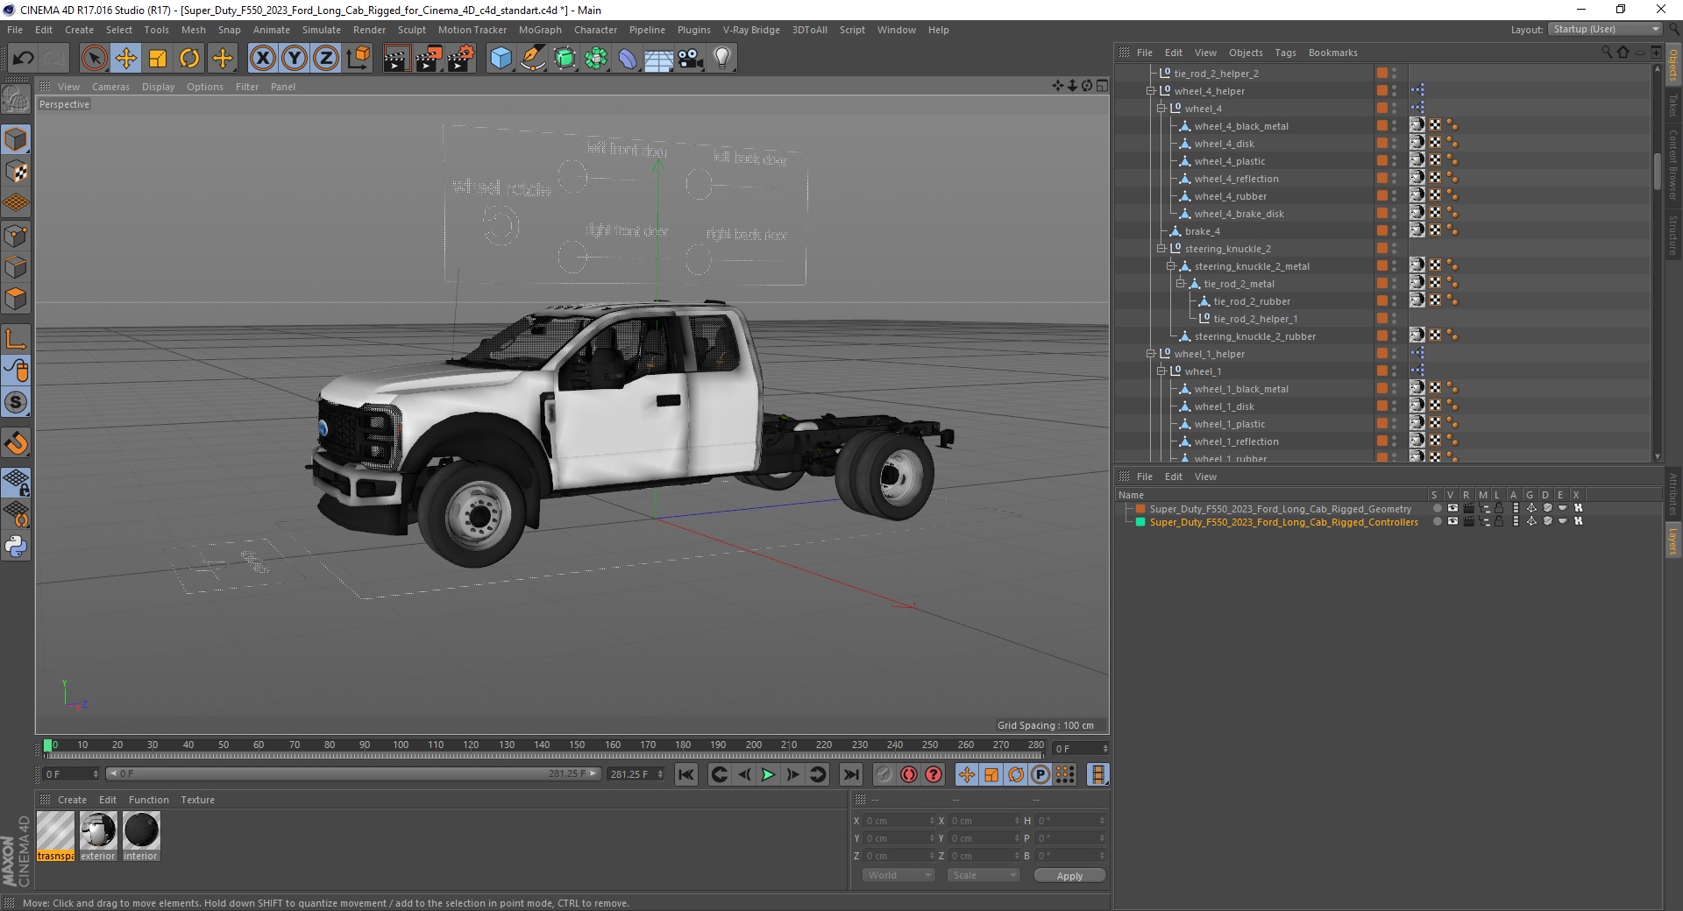Collapse the wheel_4 tree node
Image resolution: width=1683 pixels, height=911 pixels.
pos(1161,109)
